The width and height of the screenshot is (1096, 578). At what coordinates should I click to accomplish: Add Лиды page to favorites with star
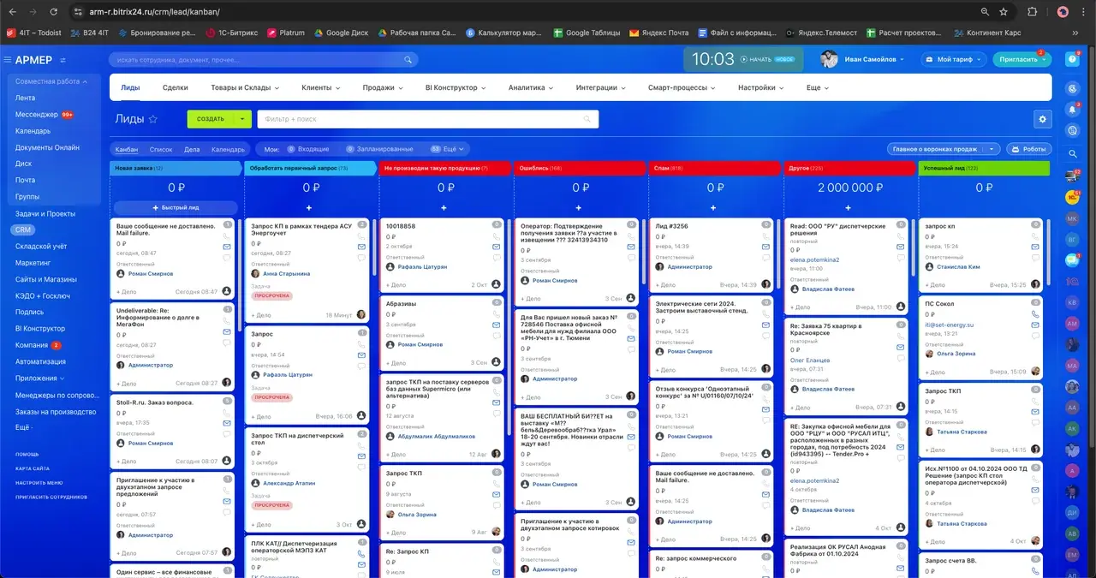pos(153,119)
